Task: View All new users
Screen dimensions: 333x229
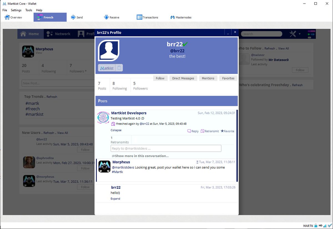Action: click(62, 133)
